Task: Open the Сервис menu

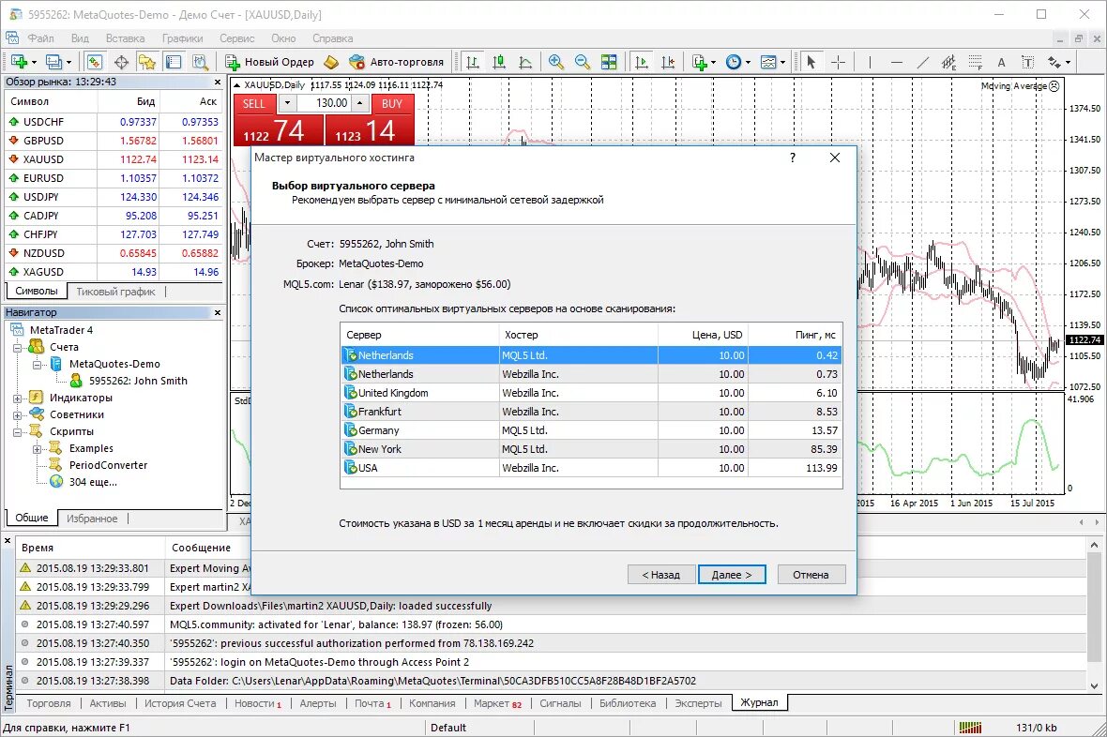Action: pyautogui.click(x=236, y=38)
